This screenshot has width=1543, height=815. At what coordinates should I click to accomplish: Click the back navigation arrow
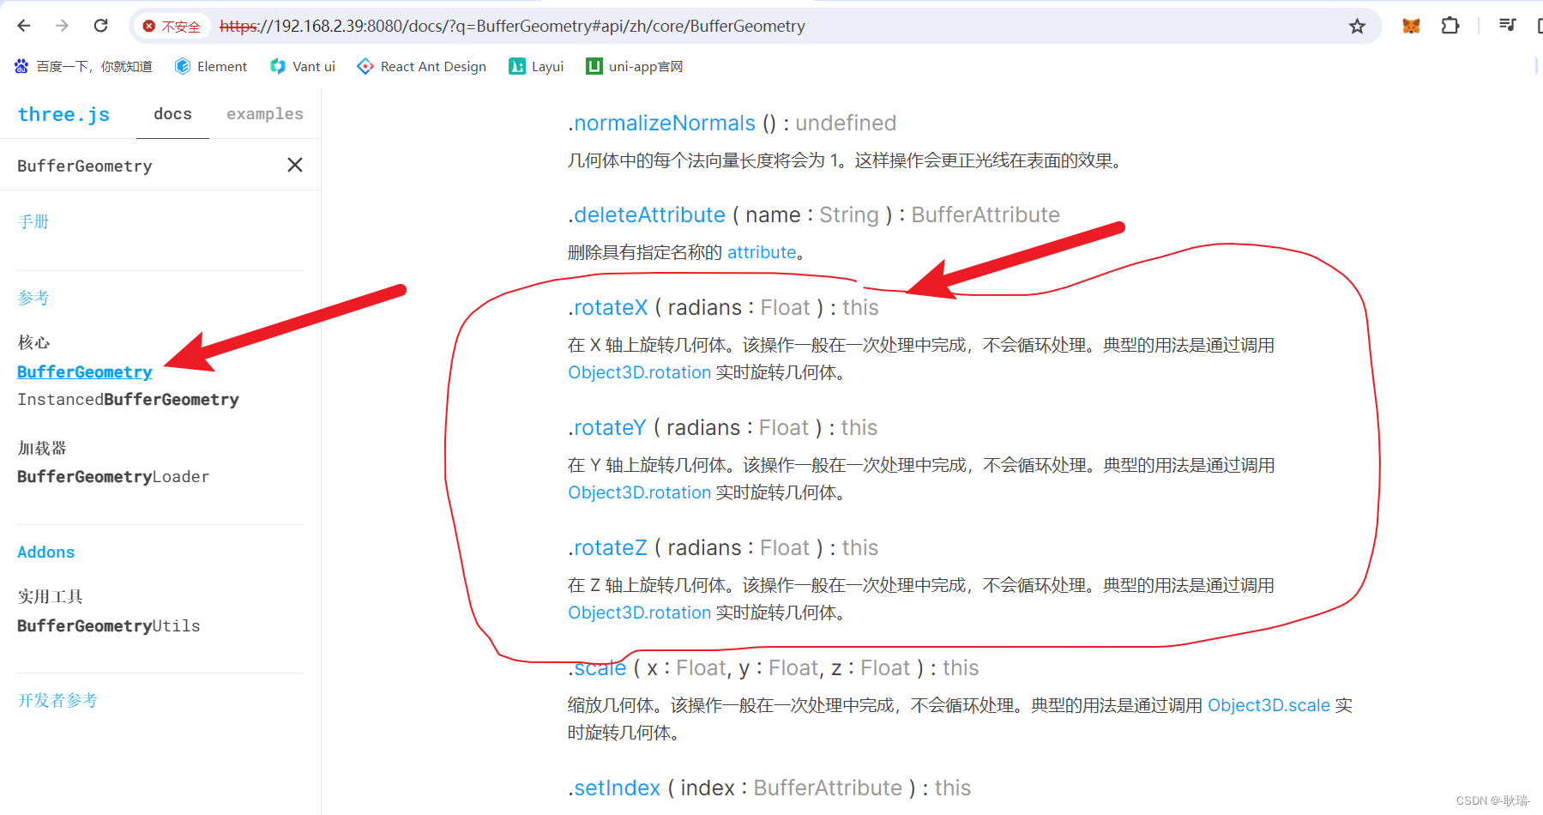pos(23,26)
